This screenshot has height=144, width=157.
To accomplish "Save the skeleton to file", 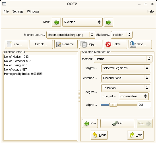I will (x=140, y=44).
